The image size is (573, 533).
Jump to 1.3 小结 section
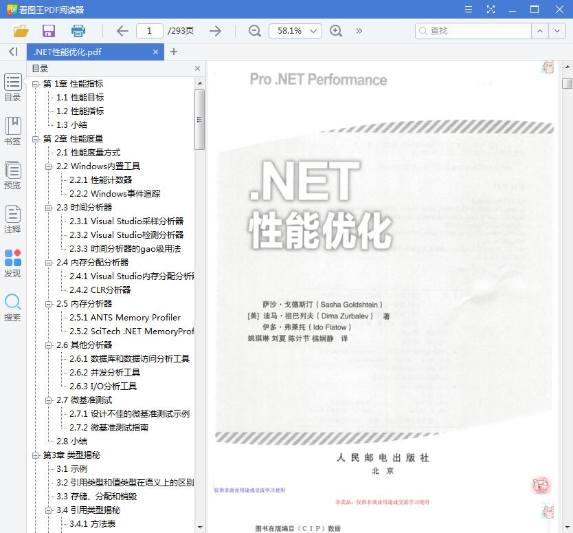71,124
